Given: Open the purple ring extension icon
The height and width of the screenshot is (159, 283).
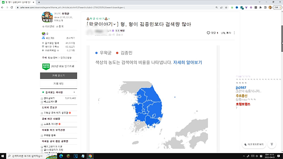Looking at the screenshot, I should (x=251, y=7).
